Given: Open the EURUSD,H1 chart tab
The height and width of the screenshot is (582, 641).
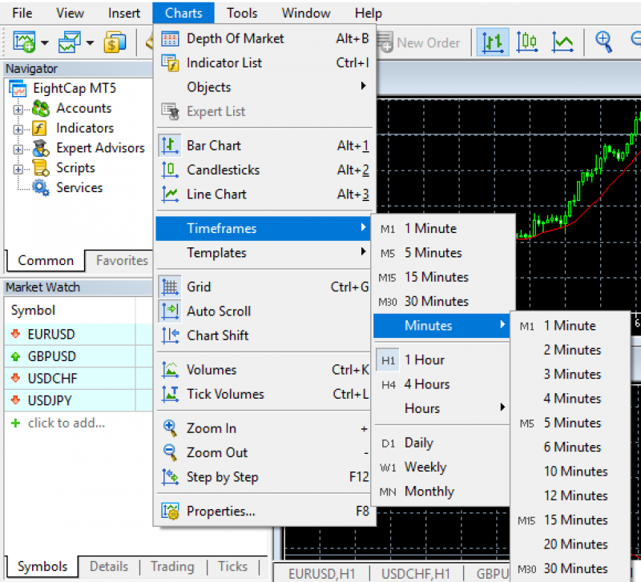Looking at the screenshot, I should 322,573.
